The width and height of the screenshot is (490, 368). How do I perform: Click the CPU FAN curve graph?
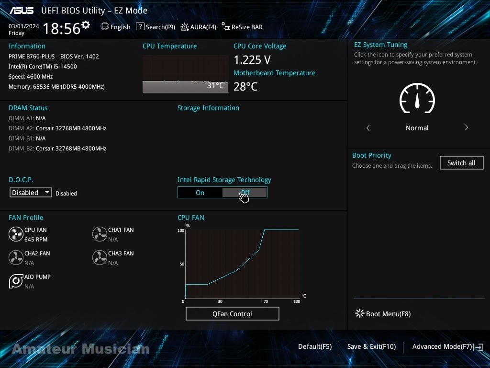(x=243, y=264)
